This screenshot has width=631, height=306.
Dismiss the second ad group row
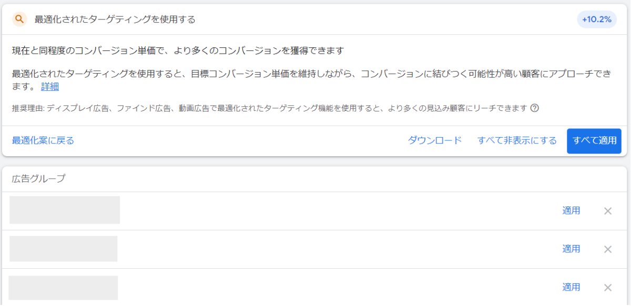pyautogui.click(x=608, y=249)
